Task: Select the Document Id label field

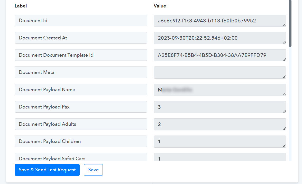Action: (81, 20)
